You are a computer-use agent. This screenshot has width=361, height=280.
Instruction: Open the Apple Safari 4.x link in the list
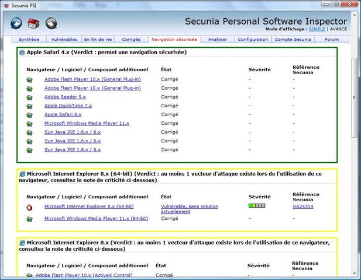(63, 114)
